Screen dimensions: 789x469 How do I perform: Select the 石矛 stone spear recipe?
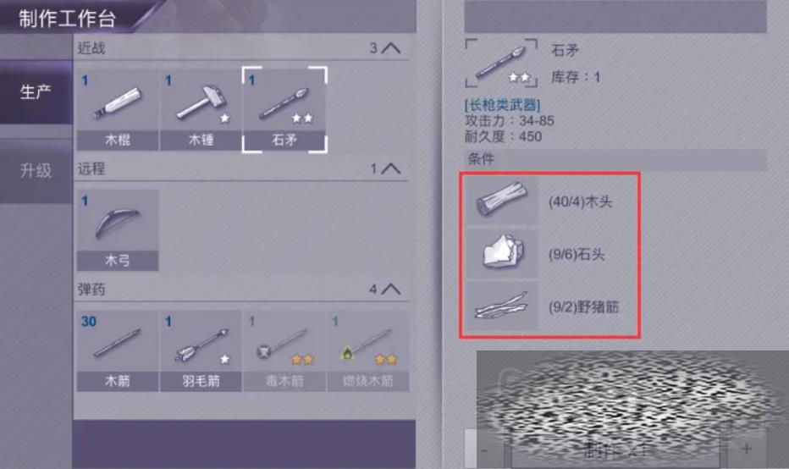click(284, 110)
